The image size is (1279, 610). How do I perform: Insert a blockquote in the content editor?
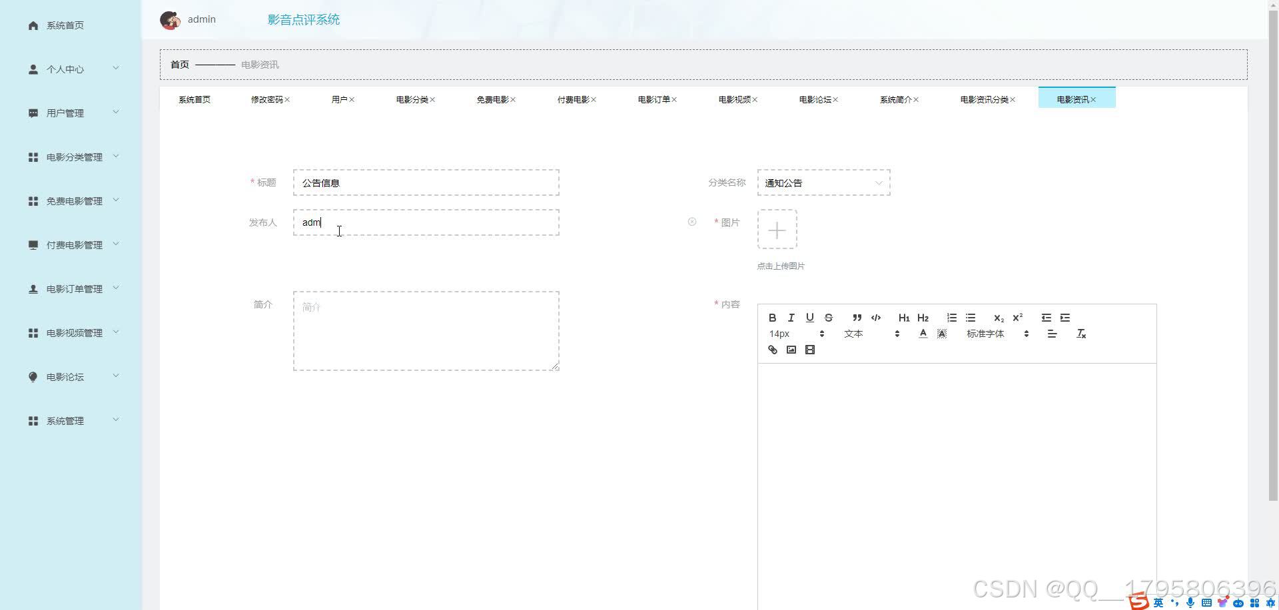tap(857, 318)
